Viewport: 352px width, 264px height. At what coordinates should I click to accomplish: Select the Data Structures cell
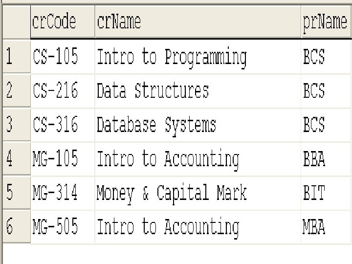pyautogui.click(x=198, y=90)
